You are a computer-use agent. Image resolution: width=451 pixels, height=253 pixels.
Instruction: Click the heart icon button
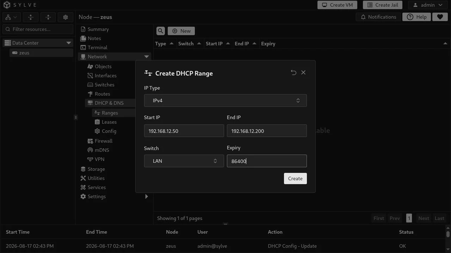(x=440, y=17)
